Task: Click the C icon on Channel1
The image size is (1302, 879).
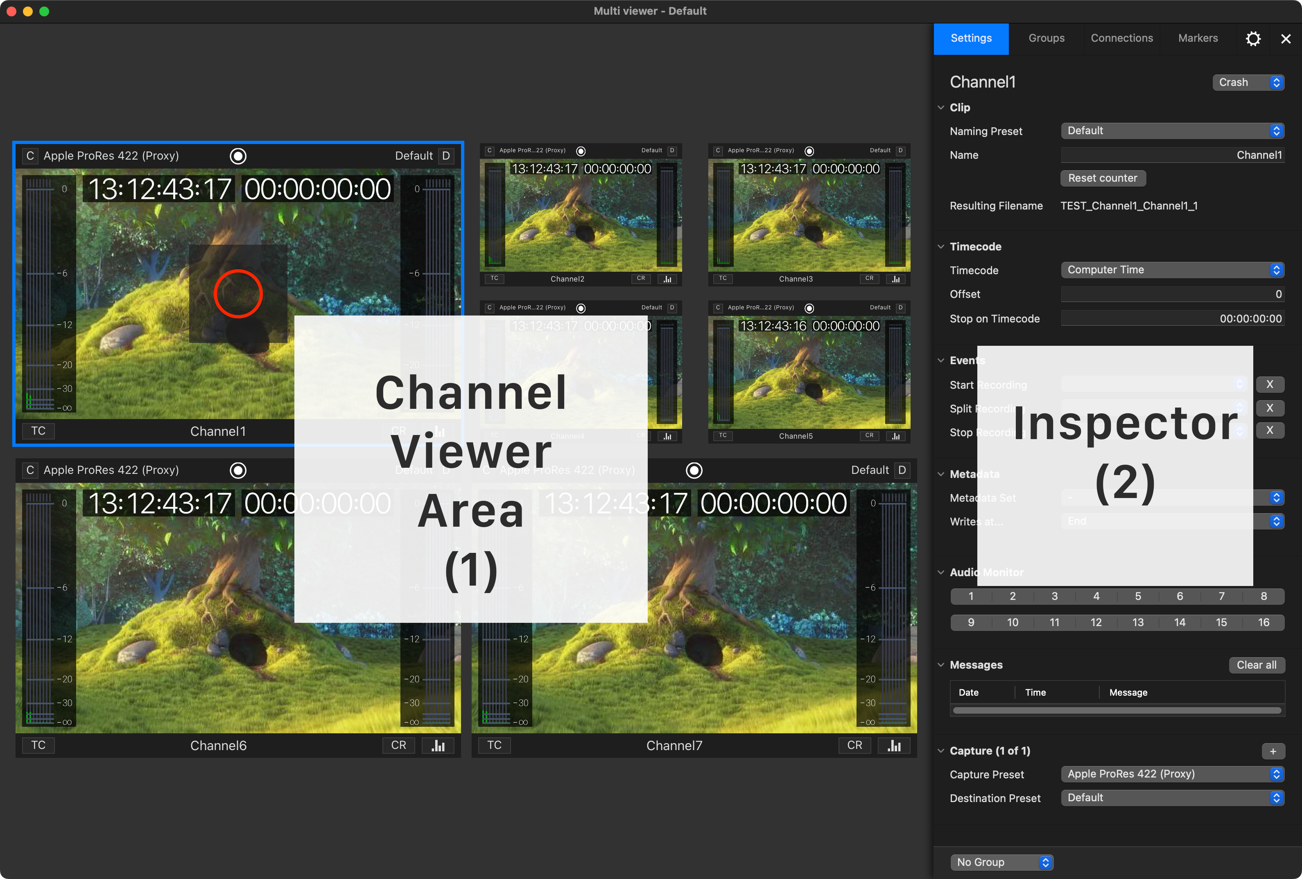Action: 30,156
